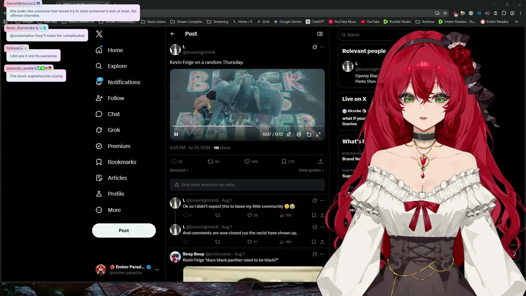Open Chat in the sidebar
The height and width of the screenshot is (296, 526).
pyautogui.click(x=108, y=114)
